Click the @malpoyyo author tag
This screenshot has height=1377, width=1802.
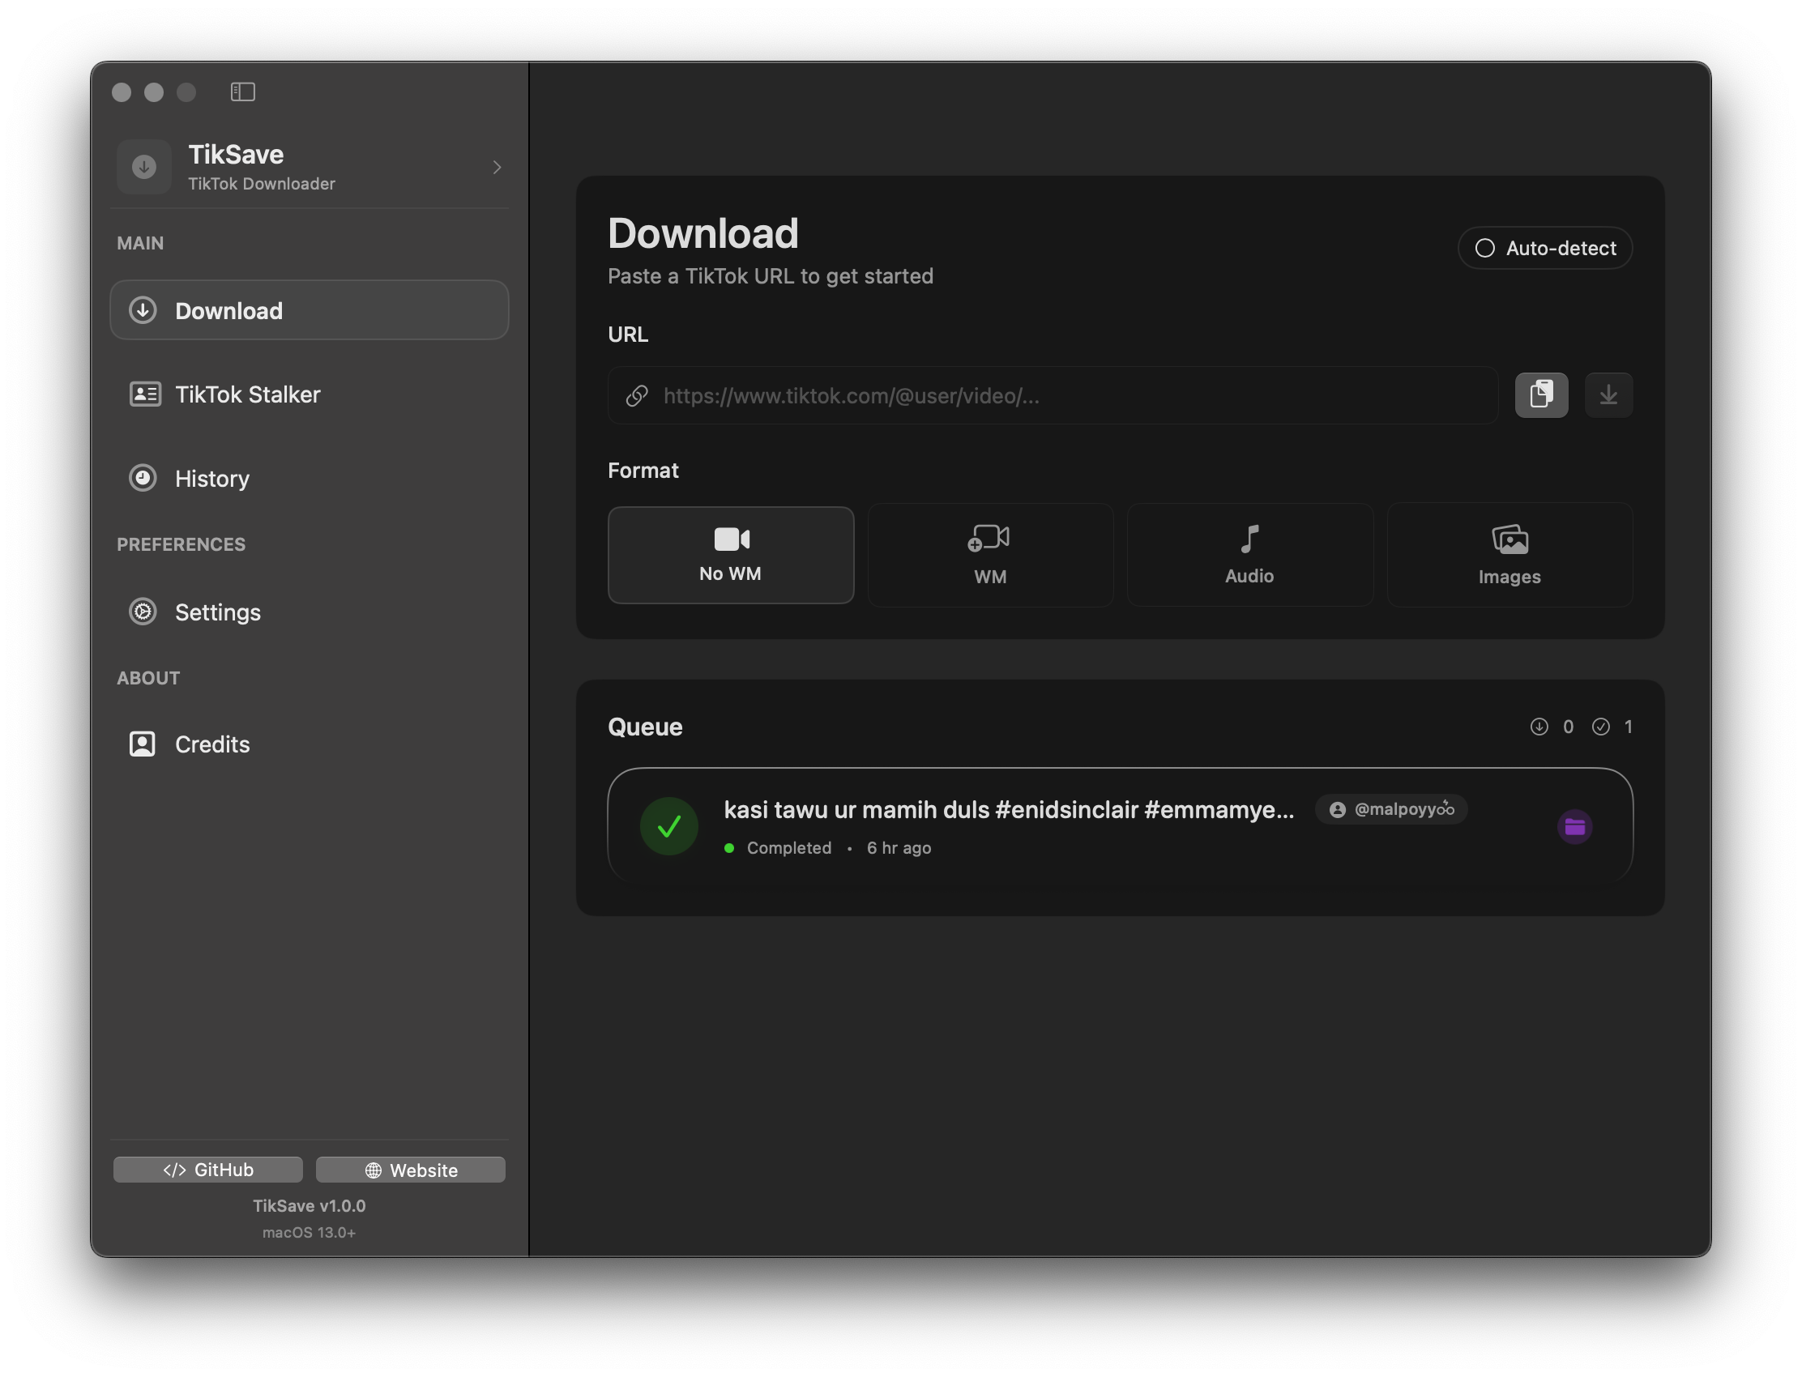click(1391, 810)
